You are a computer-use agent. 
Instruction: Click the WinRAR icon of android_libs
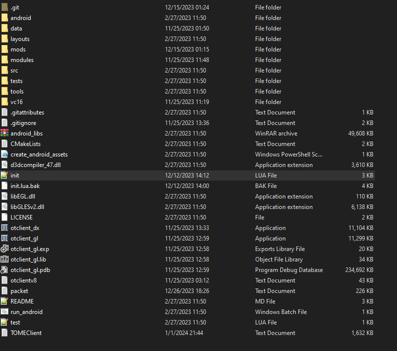click(5, 133)
